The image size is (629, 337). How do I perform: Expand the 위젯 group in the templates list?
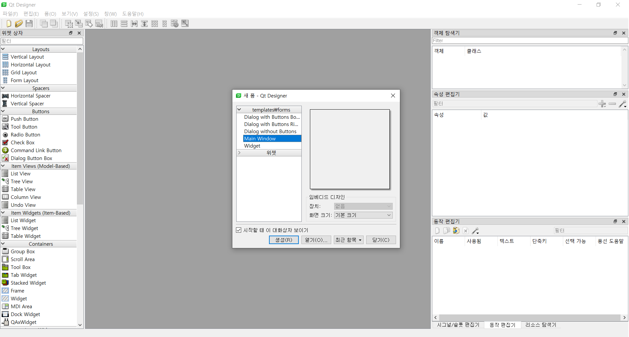240,152
